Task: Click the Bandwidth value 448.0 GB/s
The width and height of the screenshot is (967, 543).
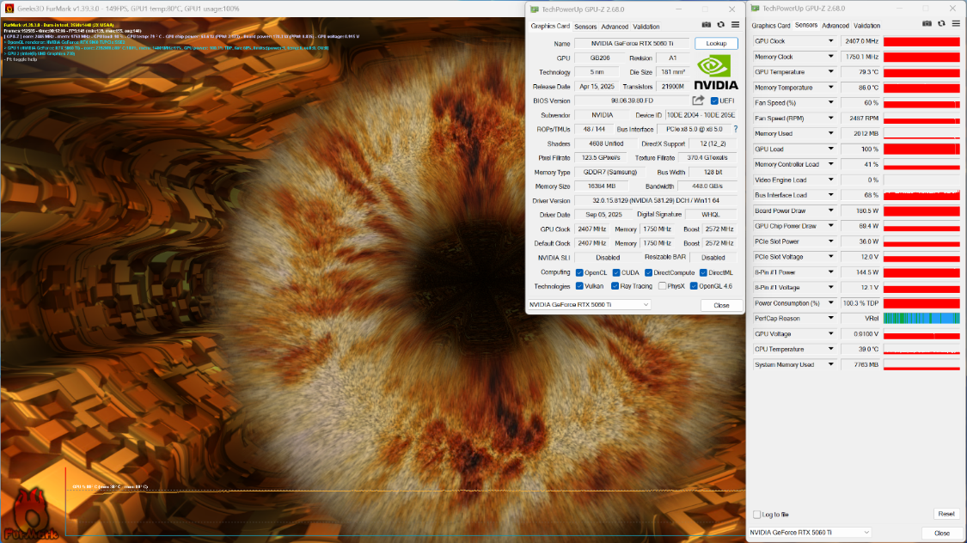Action: pos(707,186)
